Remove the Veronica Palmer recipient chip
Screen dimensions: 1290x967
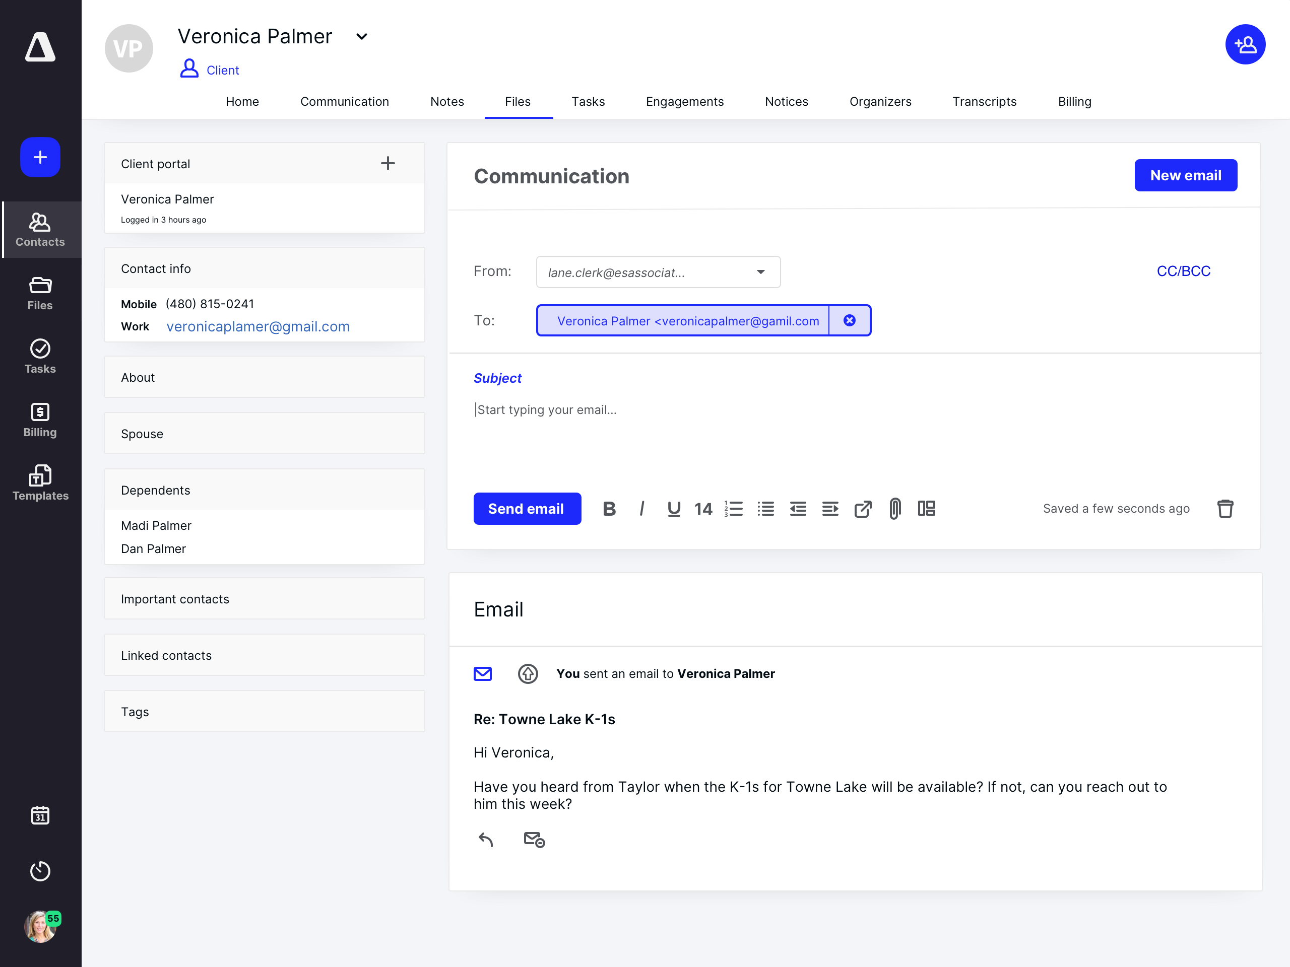849,321
